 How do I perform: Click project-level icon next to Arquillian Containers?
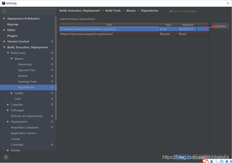52,127
